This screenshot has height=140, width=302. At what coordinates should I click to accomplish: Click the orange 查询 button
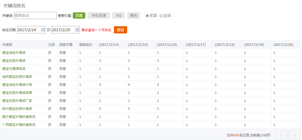tap(120, 30)
